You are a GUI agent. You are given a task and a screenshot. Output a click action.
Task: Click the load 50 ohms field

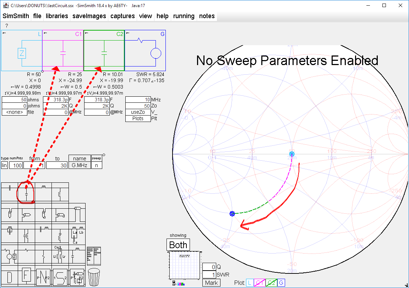[14, 100]
